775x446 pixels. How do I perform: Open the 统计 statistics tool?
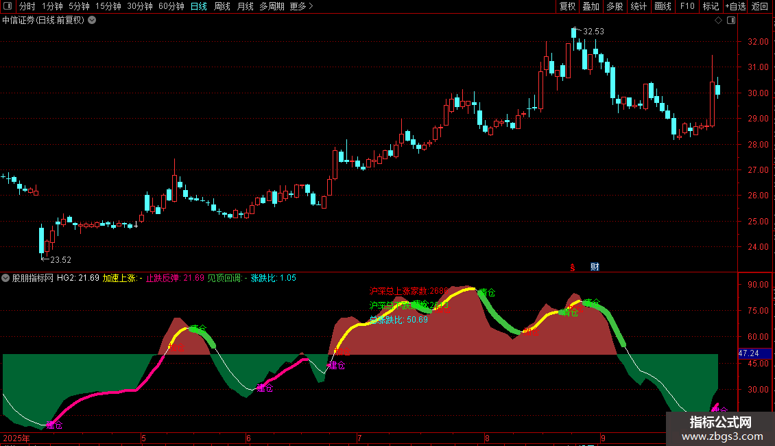click(639, 6)
